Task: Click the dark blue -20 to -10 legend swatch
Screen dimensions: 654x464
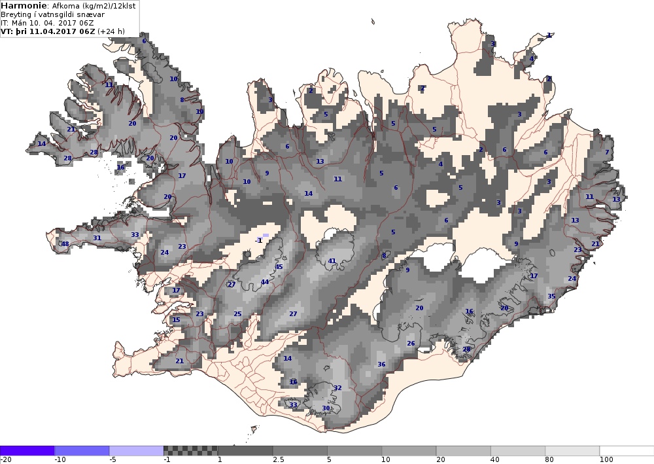Action: [27, 451]
